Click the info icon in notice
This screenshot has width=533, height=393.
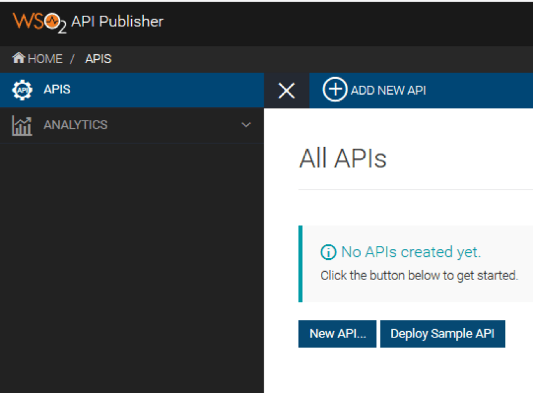coord(329,252)
